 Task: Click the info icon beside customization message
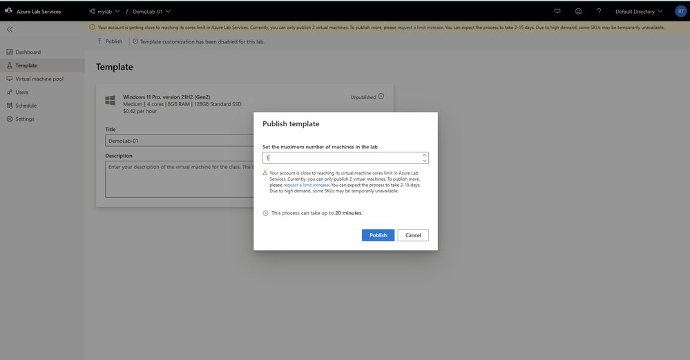point(135,41)
